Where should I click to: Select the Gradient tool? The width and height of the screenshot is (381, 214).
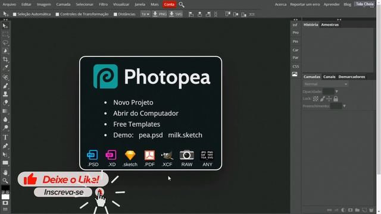5,111
